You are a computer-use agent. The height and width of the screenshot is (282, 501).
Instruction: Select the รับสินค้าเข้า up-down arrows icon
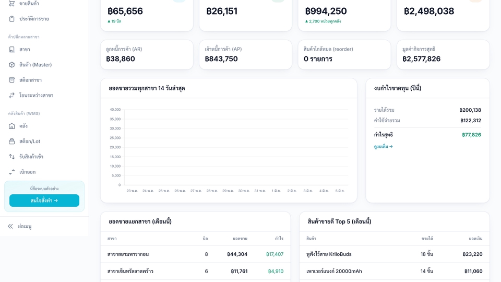(12, 157)
